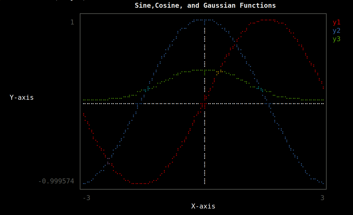Click the right end of the red curve
This screenshot has height=215, width=353.
(323, 88)
